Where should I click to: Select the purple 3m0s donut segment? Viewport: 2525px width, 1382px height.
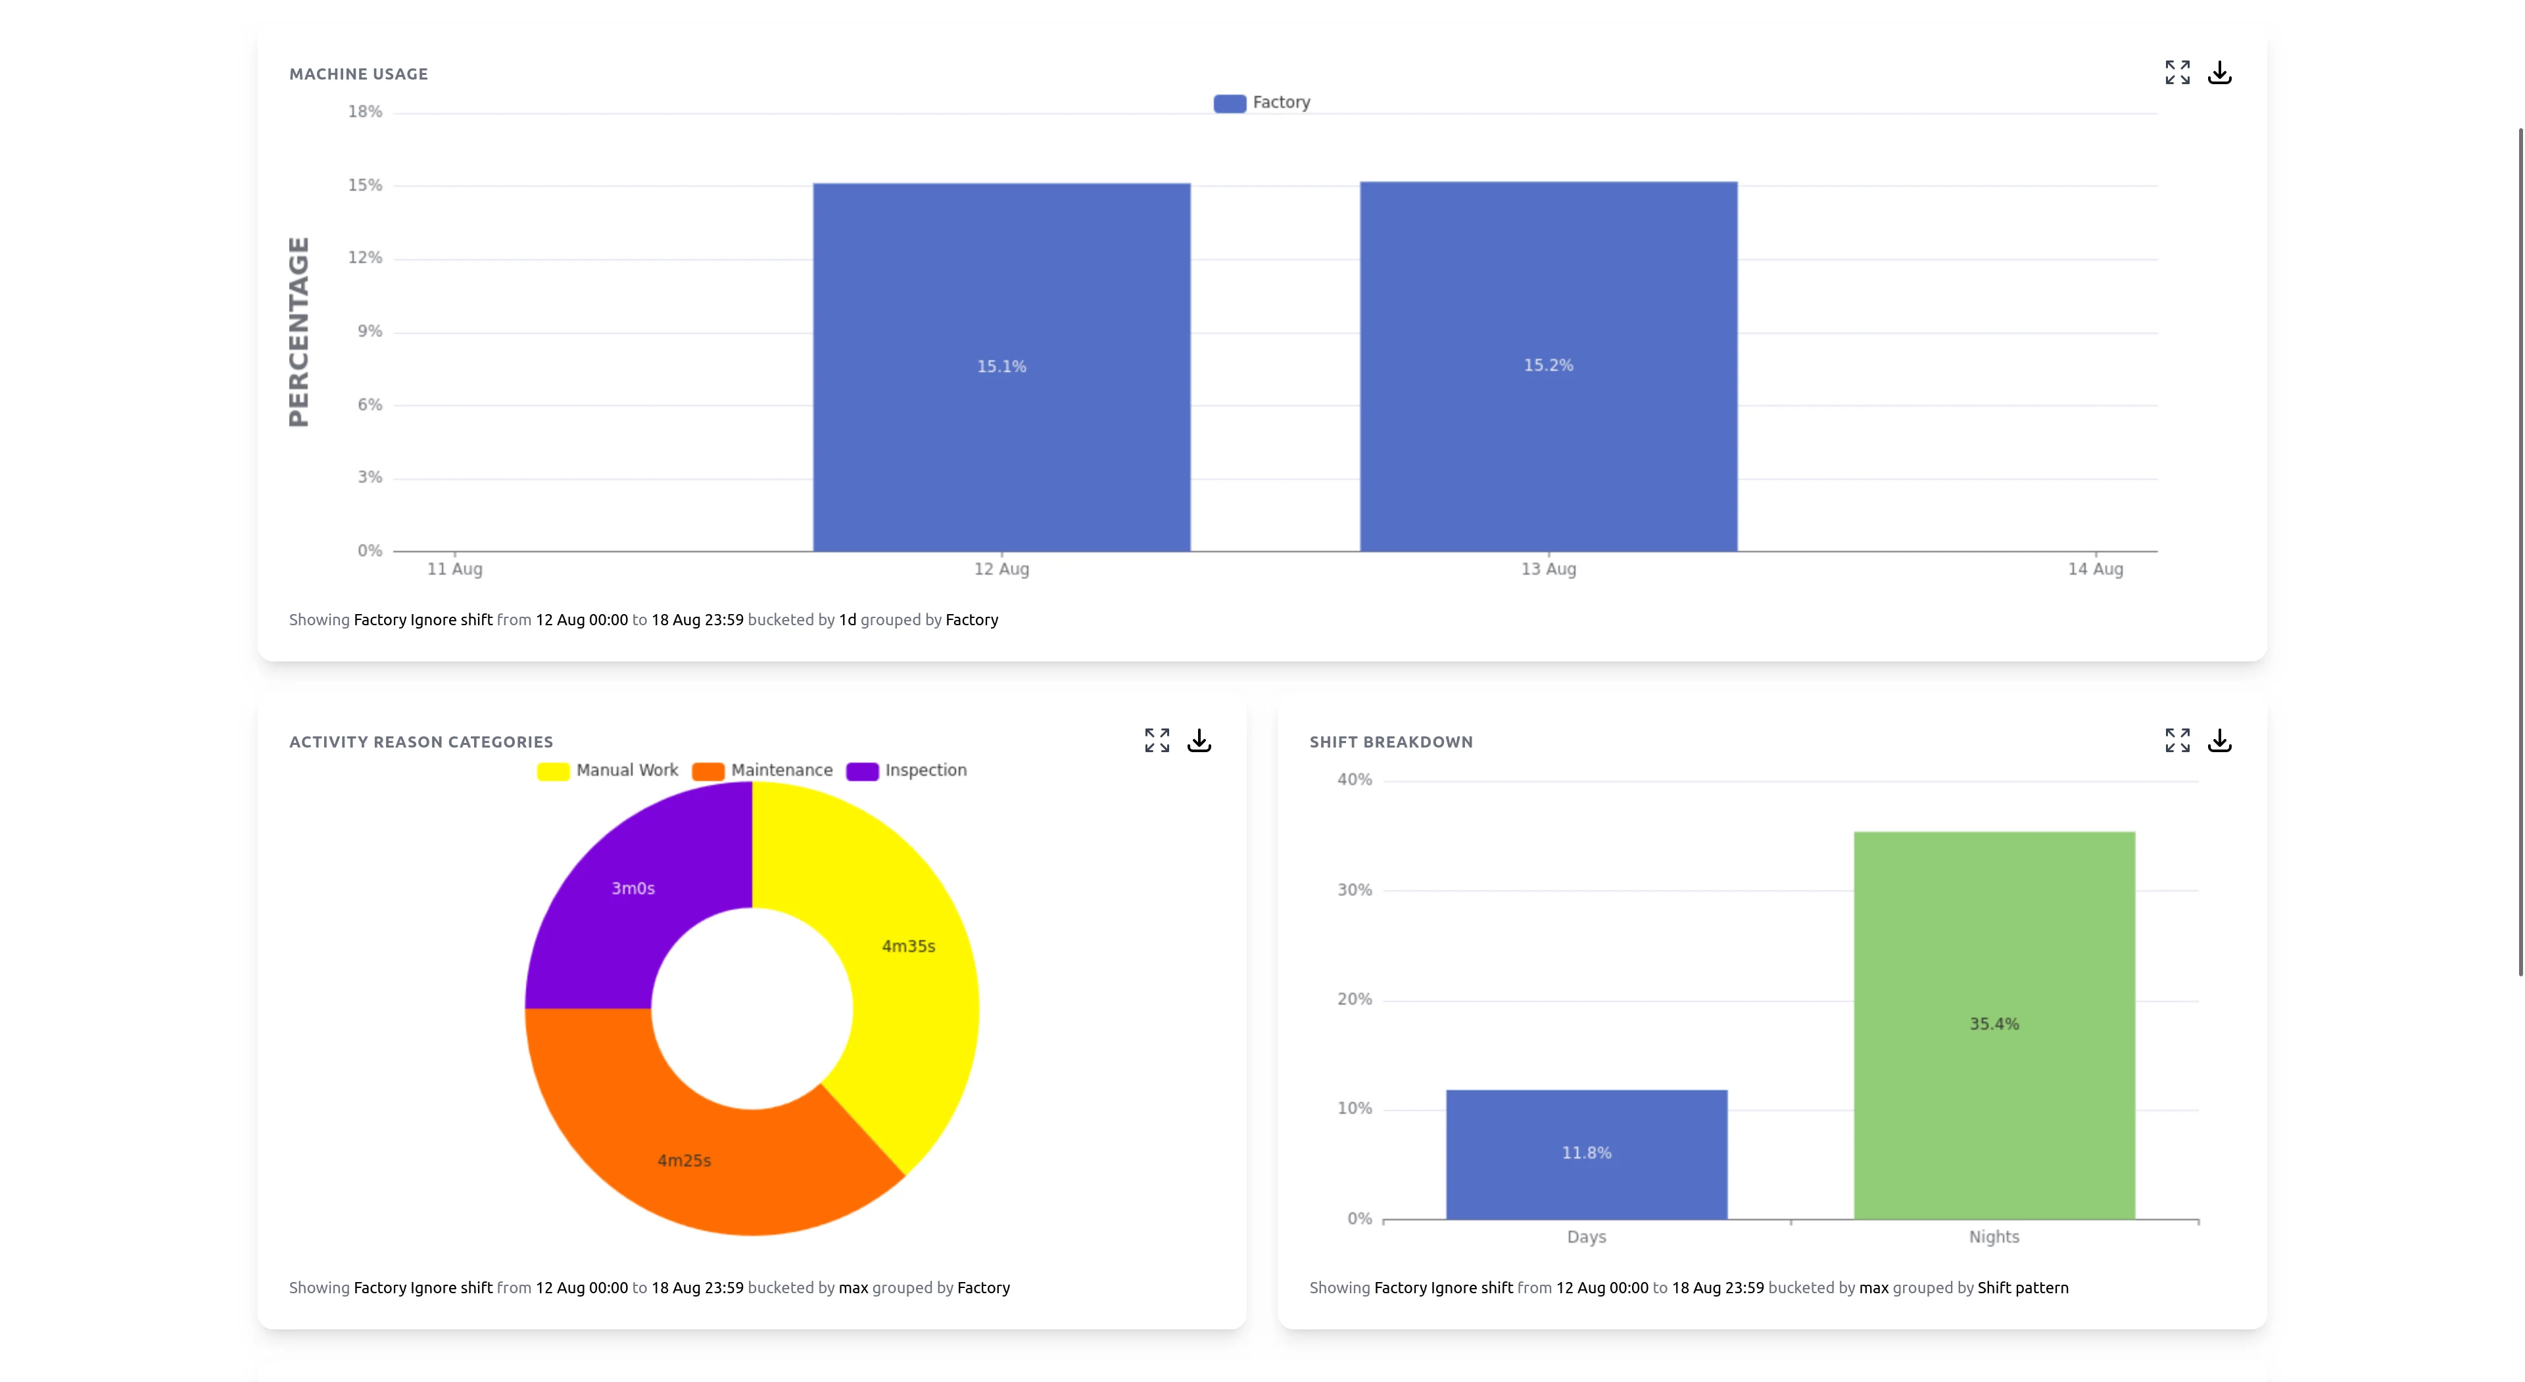[632, 889]
